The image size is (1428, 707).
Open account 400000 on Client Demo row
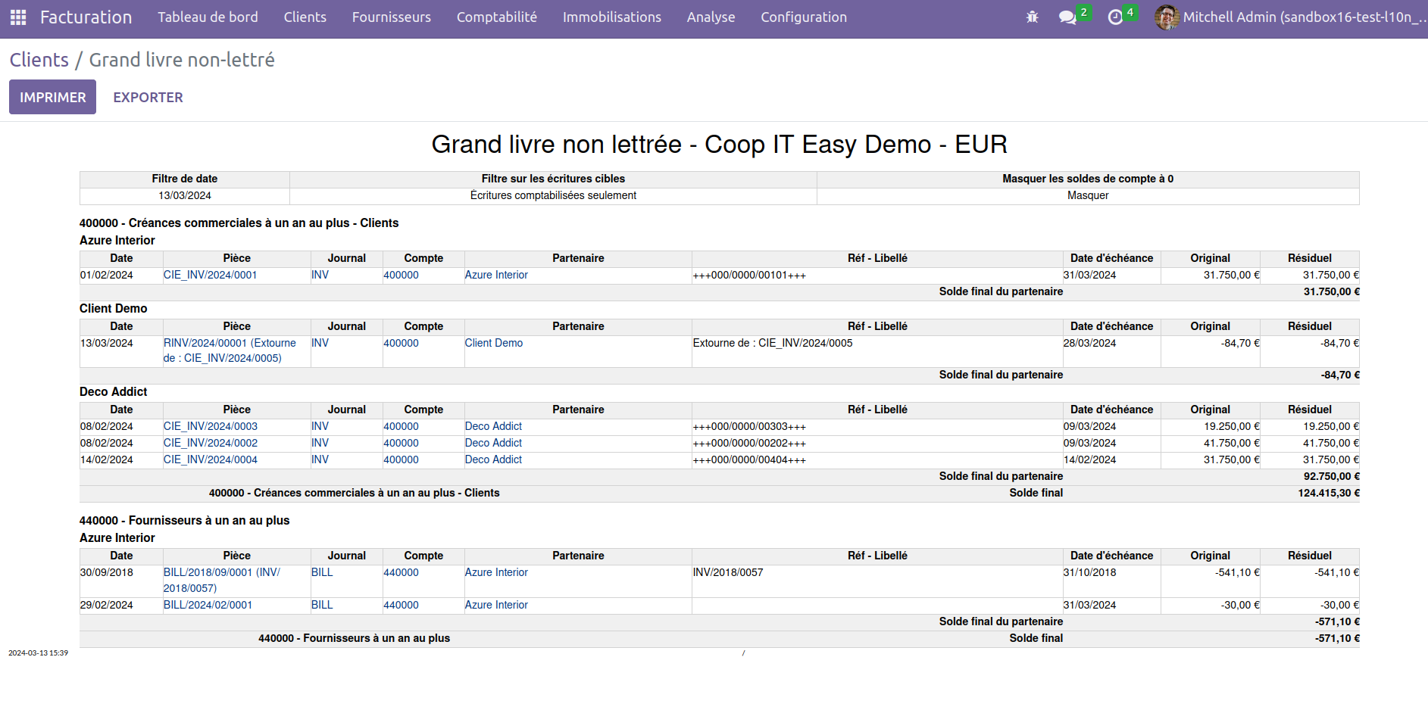pos(401,343)
